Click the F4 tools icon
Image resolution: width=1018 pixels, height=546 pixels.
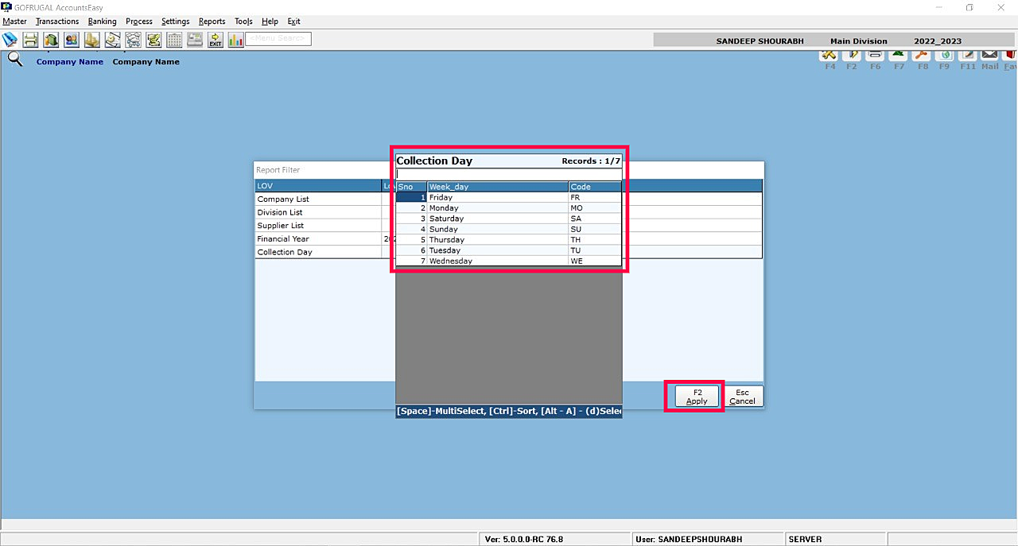click(x=829, y=55)
